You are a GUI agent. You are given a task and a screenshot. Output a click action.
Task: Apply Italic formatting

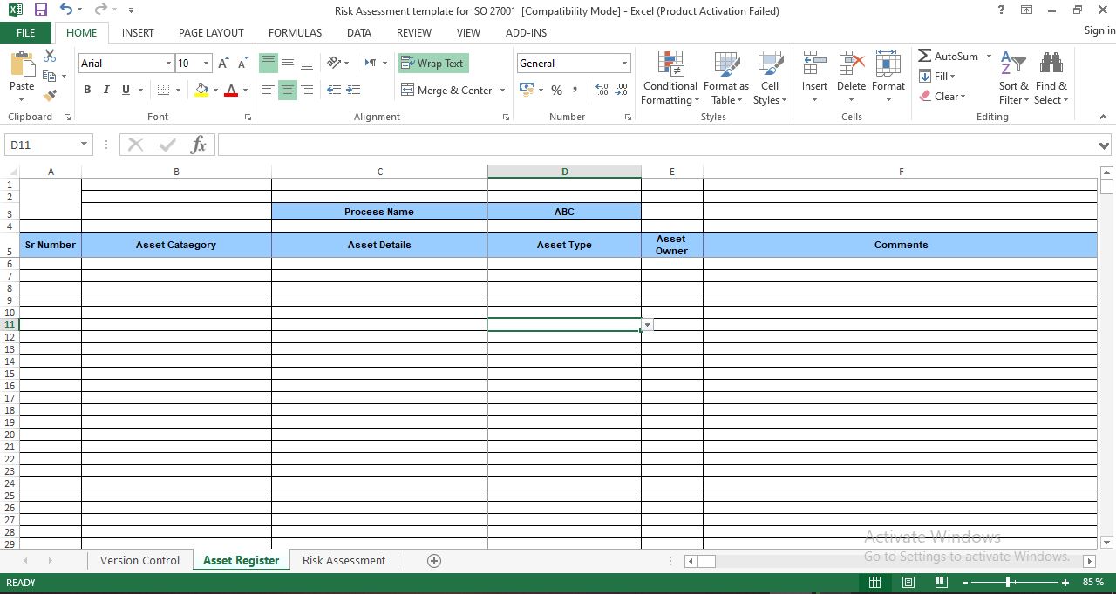[105, 90]
